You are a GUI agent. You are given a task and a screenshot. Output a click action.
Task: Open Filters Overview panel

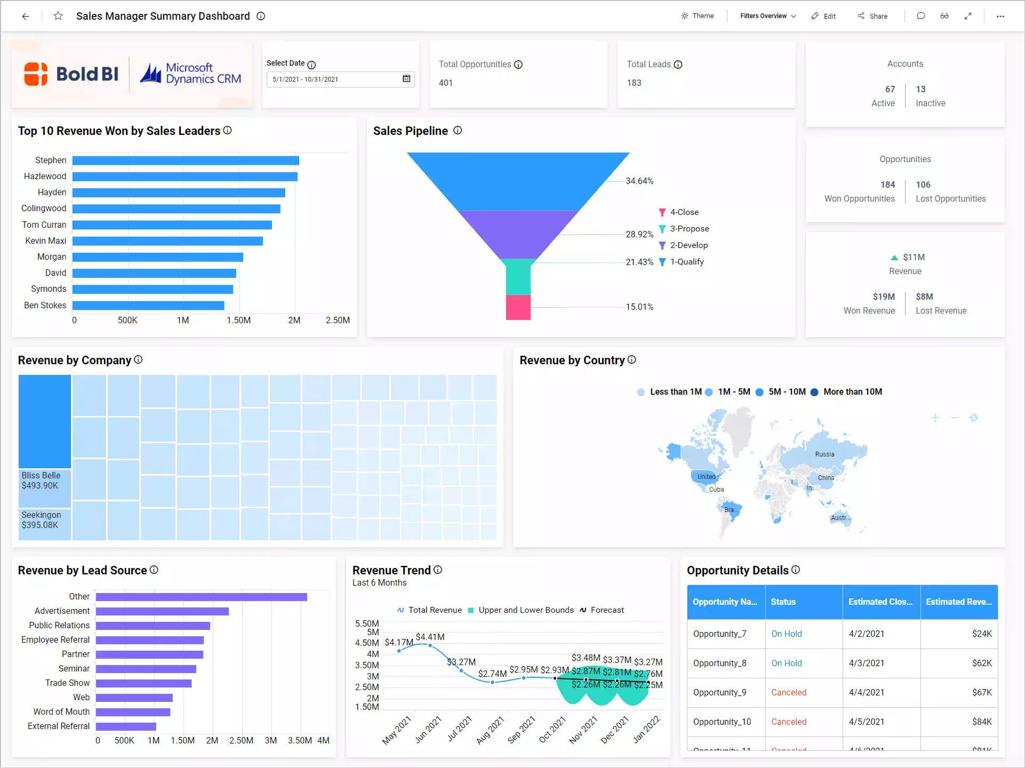click(766, 16)
